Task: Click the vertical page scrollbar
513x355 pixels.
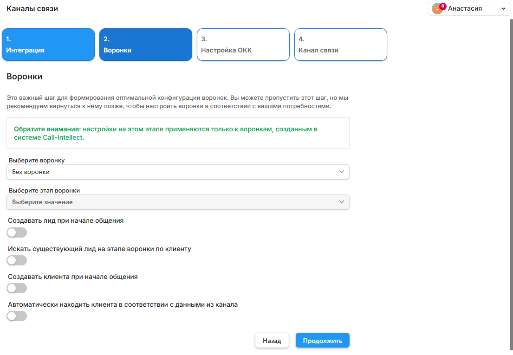Action: pyautogui.click(x=511, y=186)
